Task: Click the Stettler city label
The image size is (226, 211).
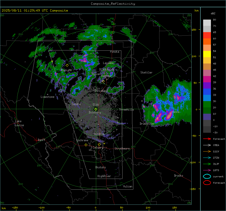Action: [x=146, y=73]
